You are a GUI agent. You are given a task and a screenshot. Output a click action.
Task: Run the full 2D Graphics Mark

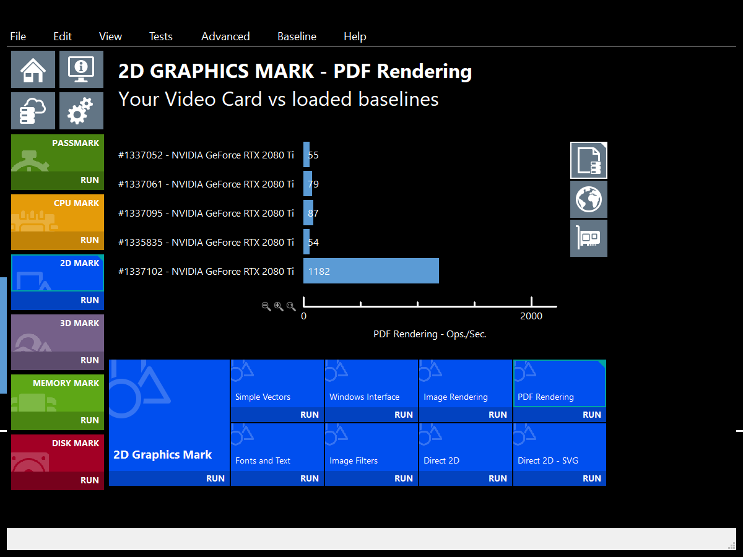[x=169, y=478]
